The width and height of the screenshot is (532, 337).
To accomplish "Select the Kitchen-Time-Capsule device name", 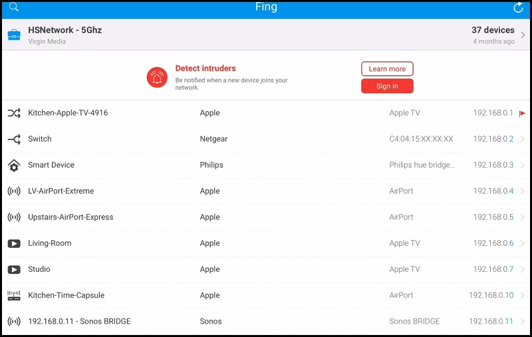I will (x=66, y=296).
